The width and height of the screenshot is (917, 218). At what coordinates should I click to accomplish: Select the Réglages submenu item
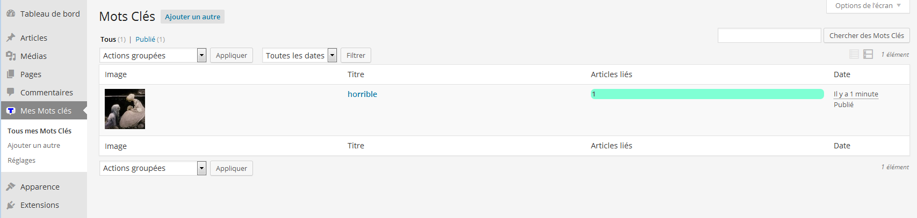pyautogui.click(x=21, y=160)
